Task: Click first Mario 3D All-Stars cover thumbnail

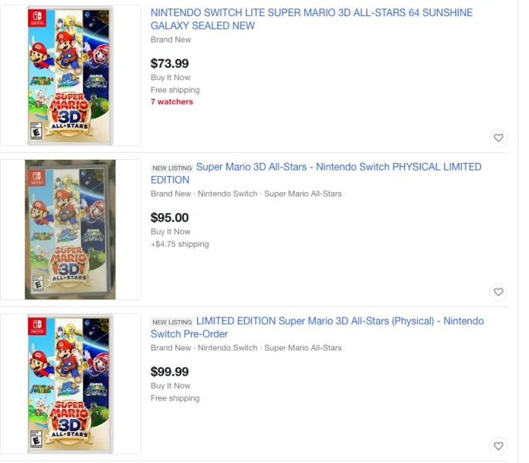Action: 70,76
